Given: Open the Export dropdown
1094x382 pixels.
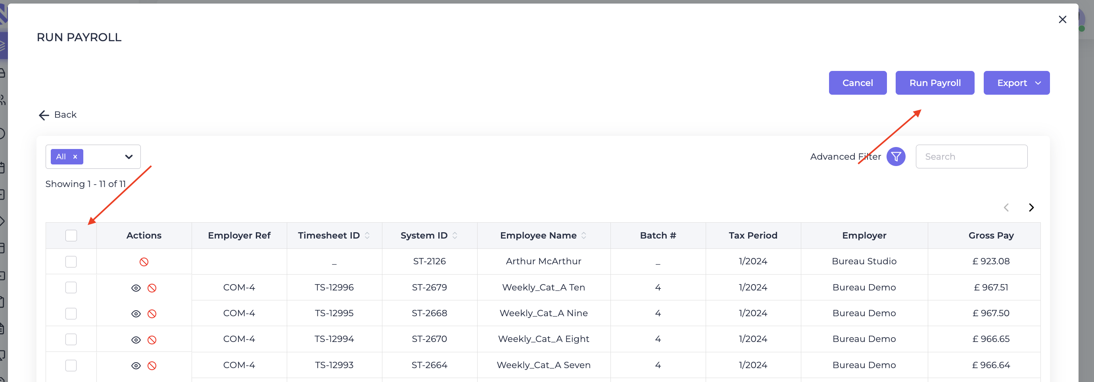Looking at the screenshot, I should [1016, 83].
